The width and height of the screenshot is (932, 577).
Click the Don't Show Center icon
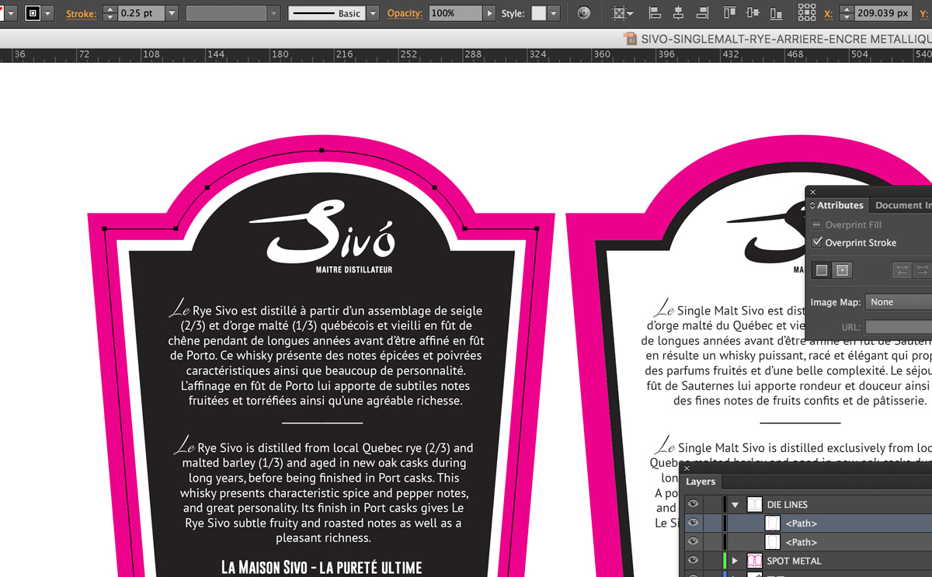point(822,270)
